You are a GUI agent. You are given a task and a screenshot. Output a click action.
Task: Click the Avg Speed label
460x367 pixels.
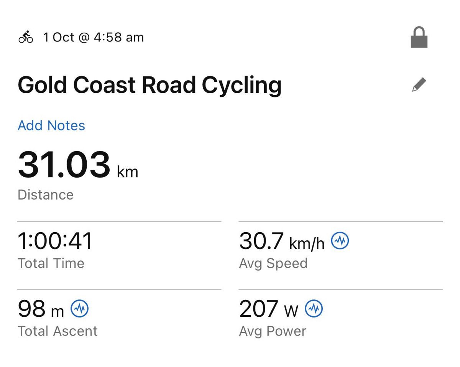[273, 263]
